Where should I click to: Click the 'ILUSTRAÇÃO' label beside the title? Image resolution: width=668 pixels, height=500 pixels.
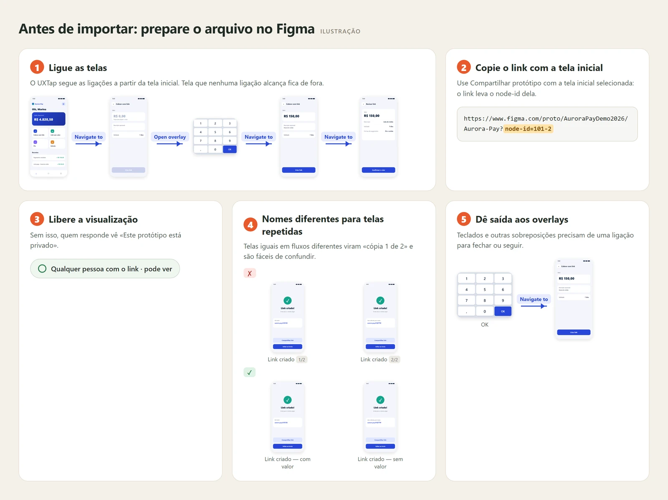pos(340,31)
